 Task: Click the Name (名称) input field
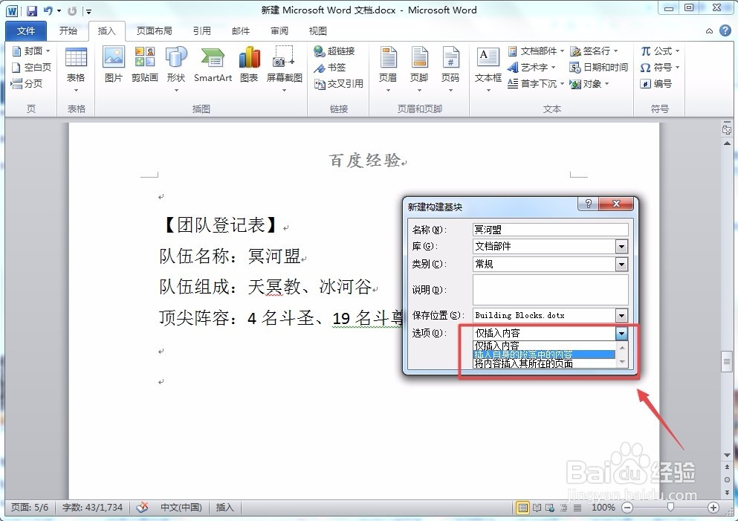click(x=550, y=230)
